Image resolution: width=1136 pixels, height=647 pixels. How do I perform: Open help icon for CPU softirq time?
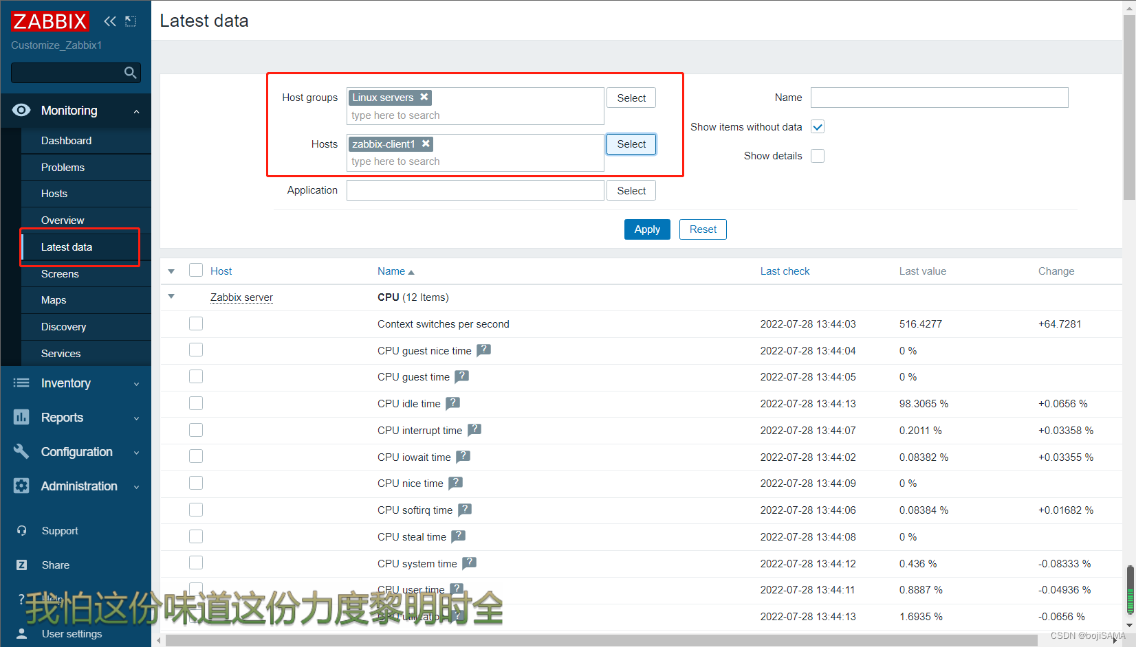(x=465, y=510)
